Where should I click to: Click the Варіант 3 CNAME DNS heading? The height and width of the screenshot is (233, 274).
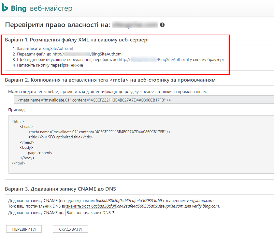tap(60, 189)
